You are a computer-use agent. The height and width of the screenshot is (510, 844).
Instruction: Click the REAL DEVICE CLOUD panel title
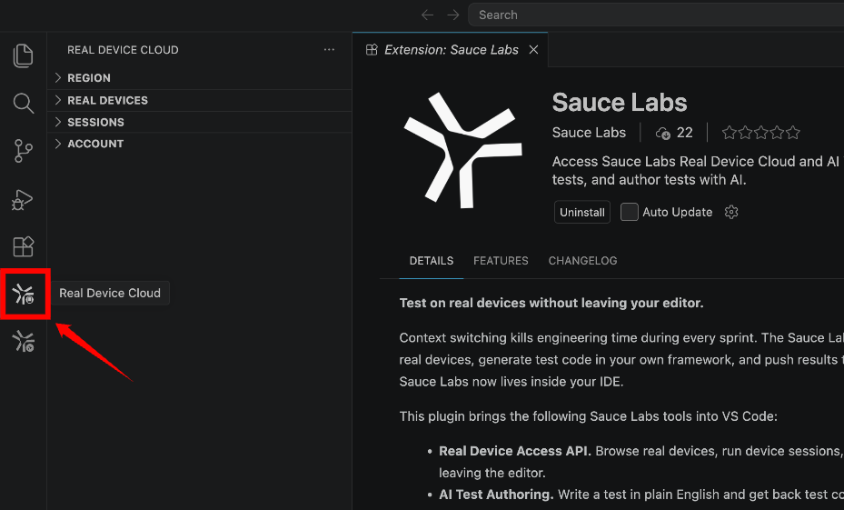[x=123, y=50]
